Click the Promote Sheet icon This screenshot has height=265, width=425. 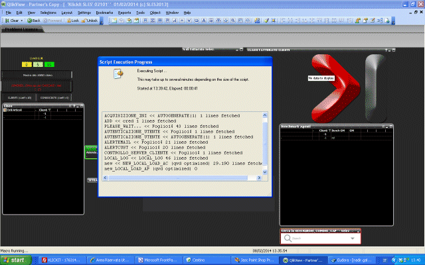click(129, 21)
